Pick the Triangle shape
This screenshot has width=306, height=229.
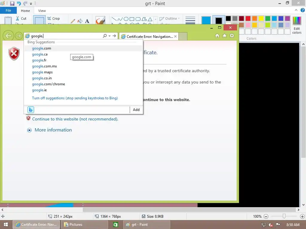(150, 19)
